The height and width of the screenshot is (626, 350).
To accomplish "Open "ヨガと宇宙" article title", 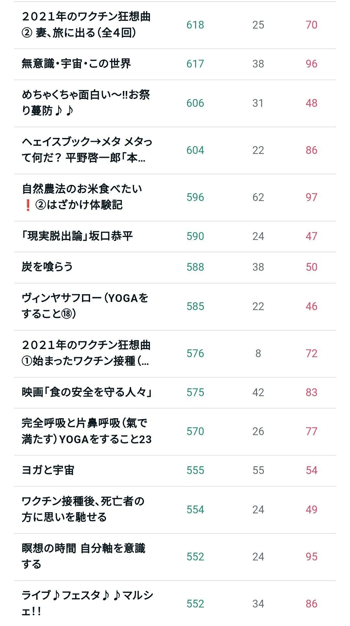I will coord(48,470).
